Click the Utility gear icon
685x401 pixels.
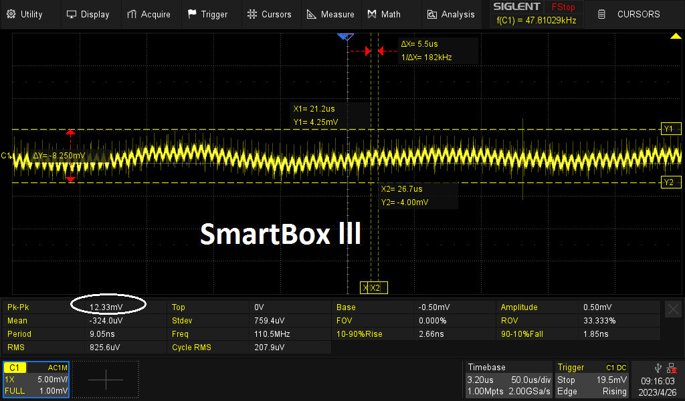click(x=11, y=14)
